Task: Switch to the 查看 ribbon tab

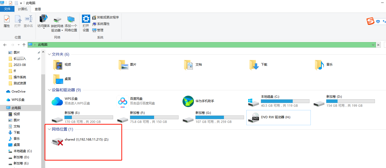Action: (x=38, y=9)
